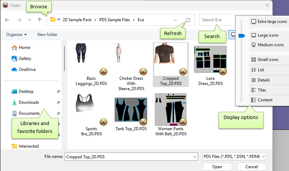
Task: Click the view size slider handle
Action: tap(242, 35)
